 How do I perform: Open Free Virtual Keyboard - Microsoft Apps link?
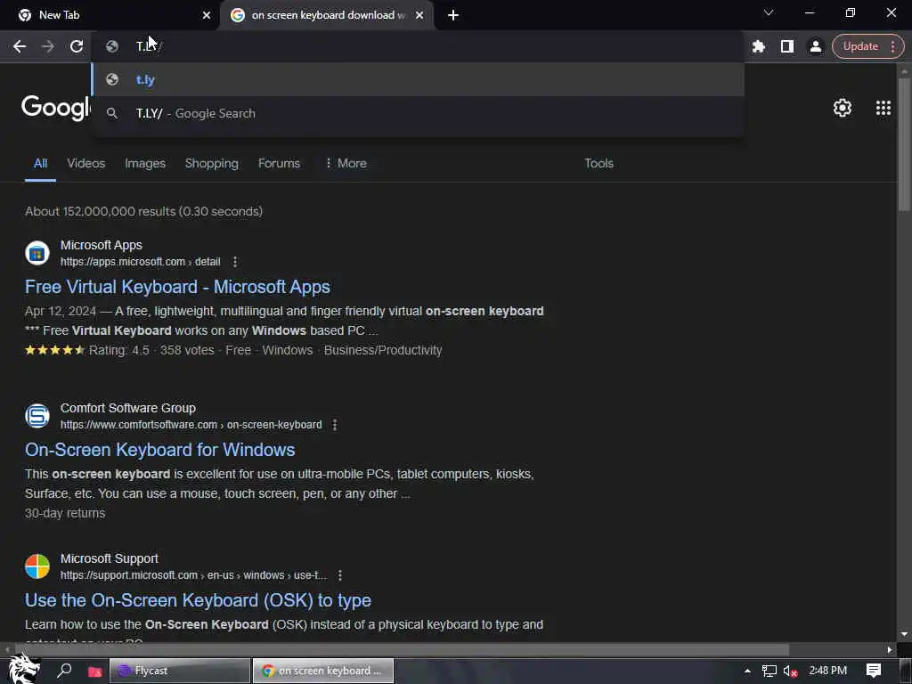coord(177,287)
